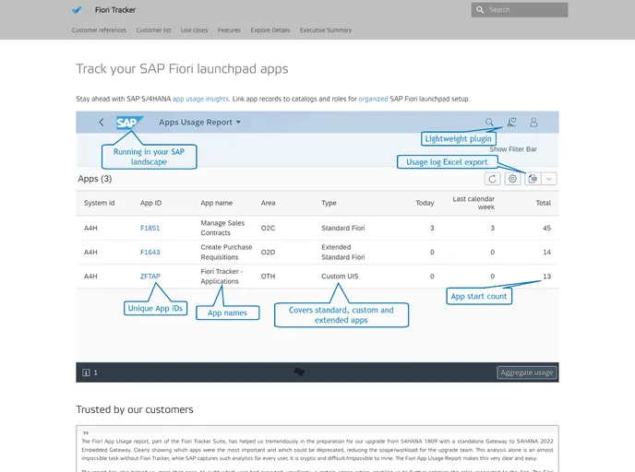Click the Trusted by our customers heading

click(135, 409)
